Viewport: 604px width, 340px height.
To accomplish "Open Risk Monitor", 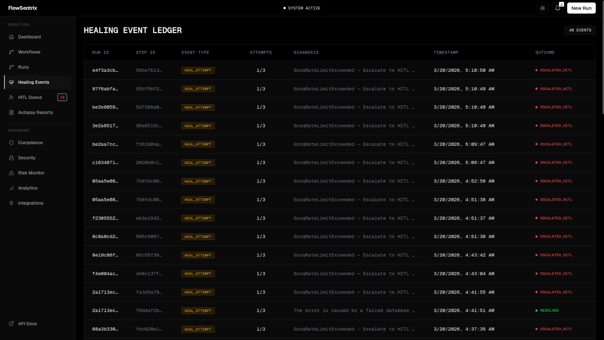I will [37, 173].
